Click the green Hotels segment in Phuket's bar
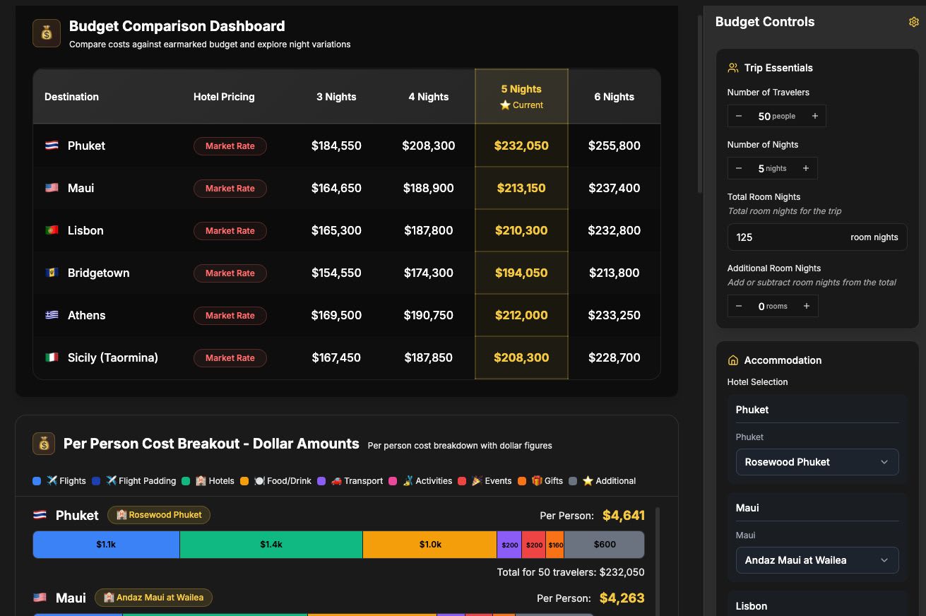The image size is (926, 616). click(x=271, y=544)
